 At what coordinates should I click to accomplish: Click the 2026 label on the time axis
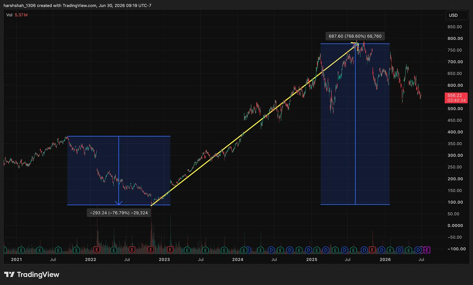click(x=385, y=259)
